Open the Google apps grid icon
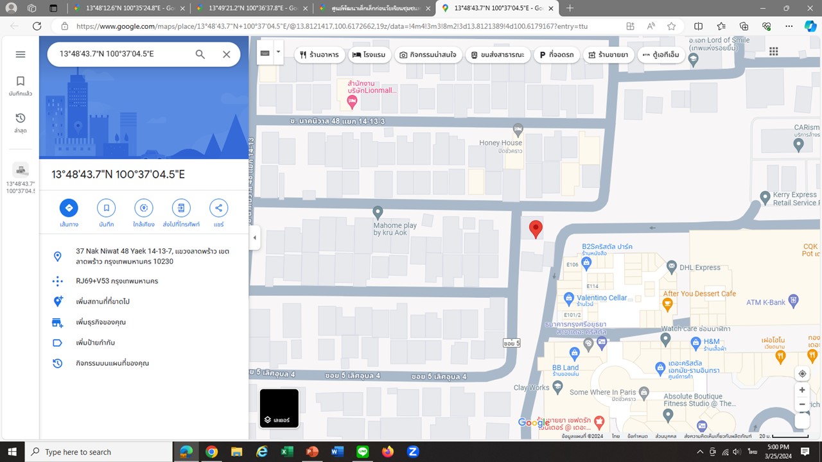Viewport: 822px width, 462px height. tap(774, 52)
